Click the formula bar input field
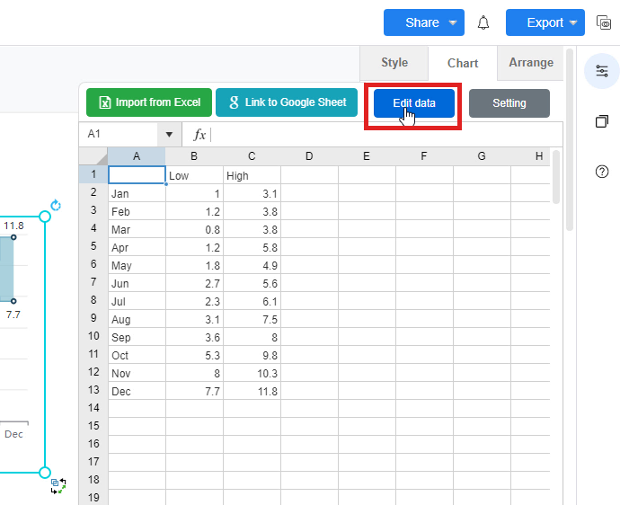The width and height of the screenshot is (620, 505). pos(386,134)
